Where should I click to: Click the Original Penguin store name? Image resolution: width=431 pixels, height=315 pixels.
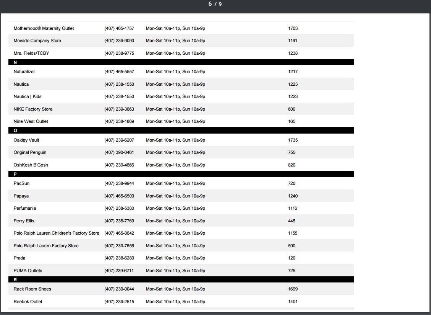(x=30, y=152)
